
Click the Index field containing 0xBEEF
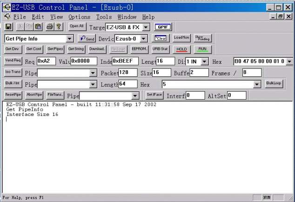(x=125, y=61)
